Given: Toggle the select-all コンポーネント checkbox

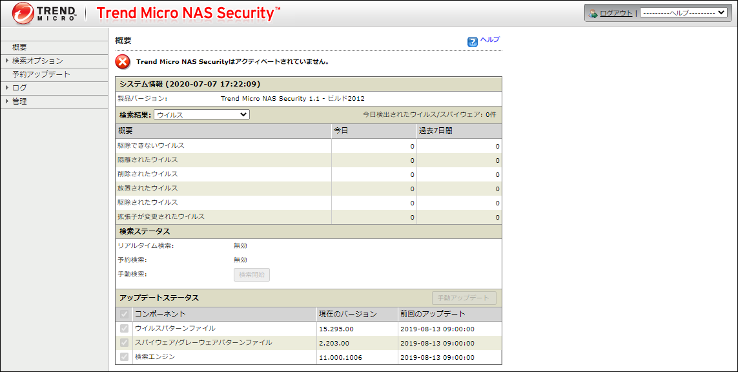Looking at the screenshot, I should pos(124,314).
